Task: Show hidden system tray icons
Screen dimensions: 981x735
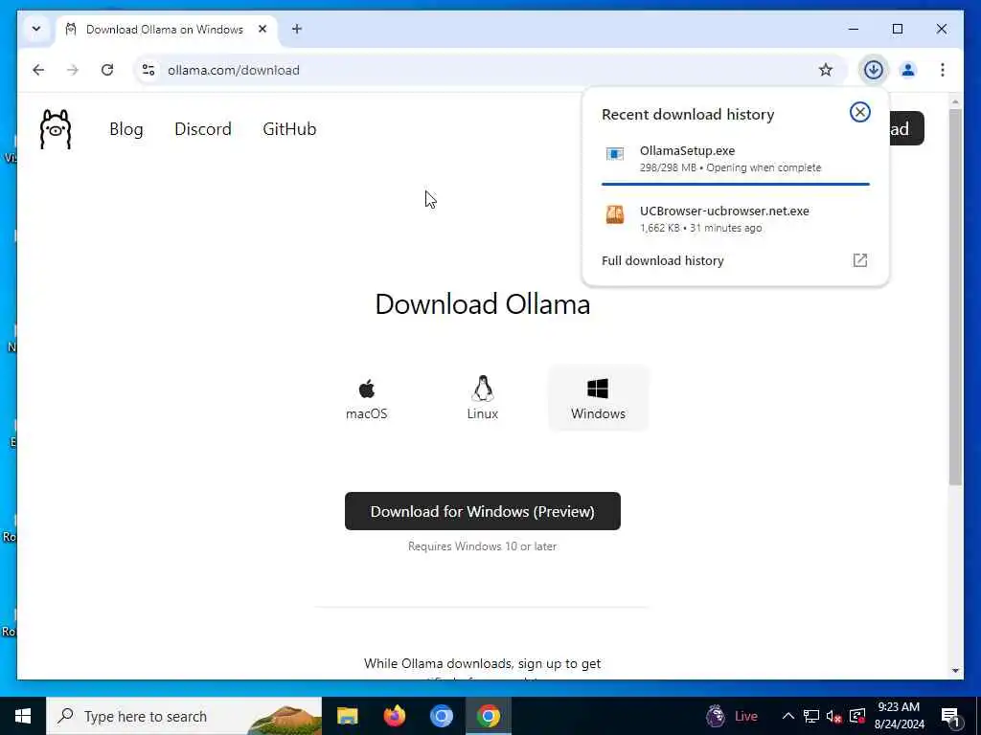Action: point(788,716)
